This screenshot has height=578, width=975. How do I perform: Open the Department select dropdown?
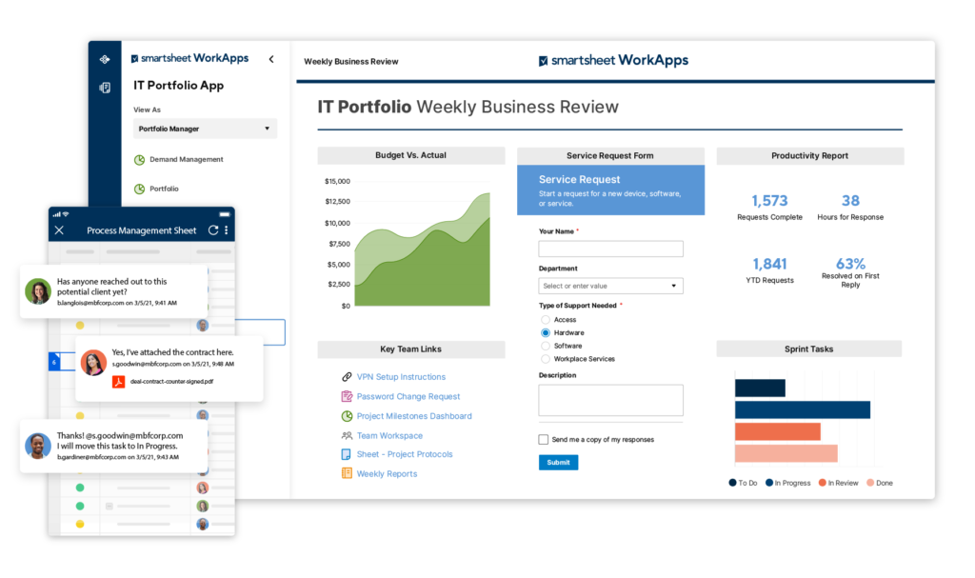610,286
